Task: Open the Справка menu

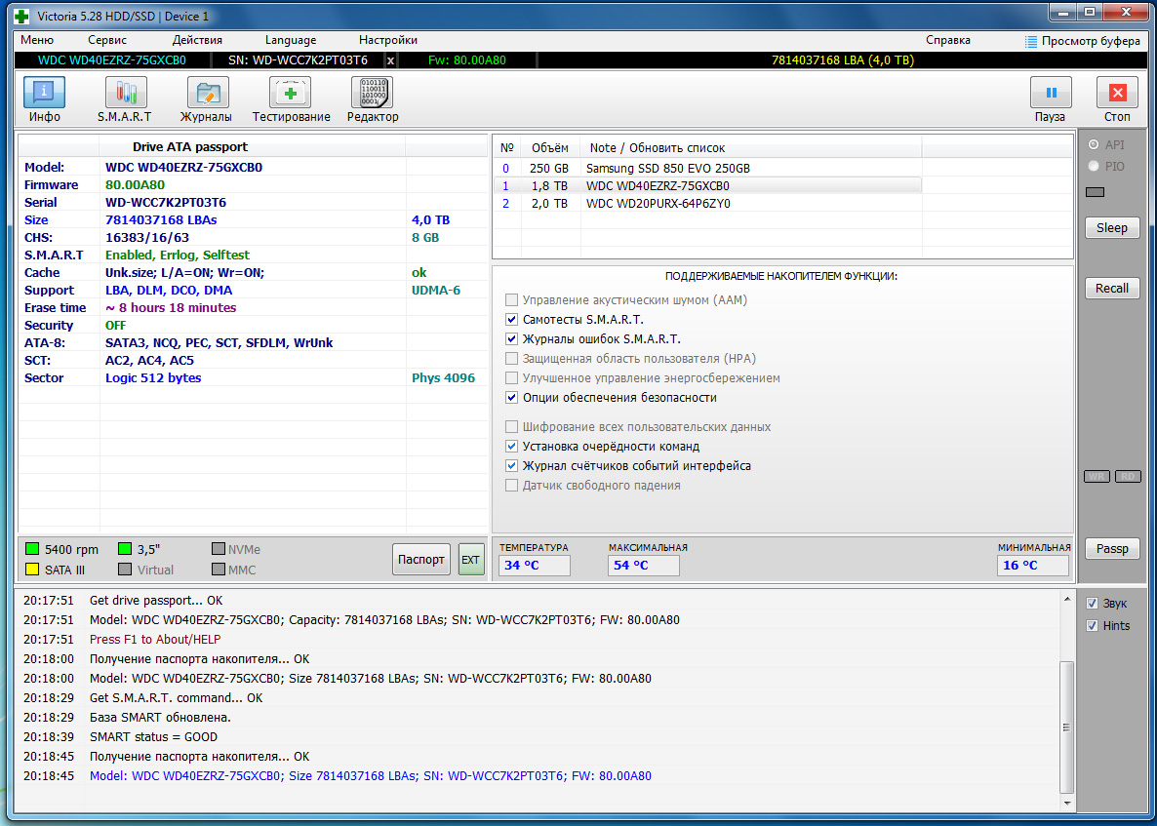Action: pyautogui.click(x=948, y=41)
